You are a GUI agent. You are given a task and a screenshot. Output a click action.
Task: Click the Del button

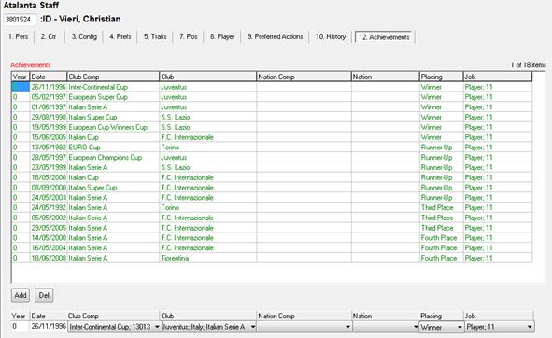[44, 295]
